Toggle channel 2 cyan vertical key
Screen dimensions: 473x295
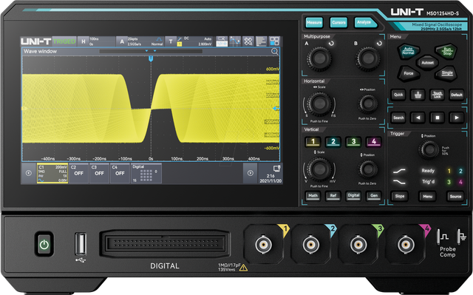click(x=333, y=142)
